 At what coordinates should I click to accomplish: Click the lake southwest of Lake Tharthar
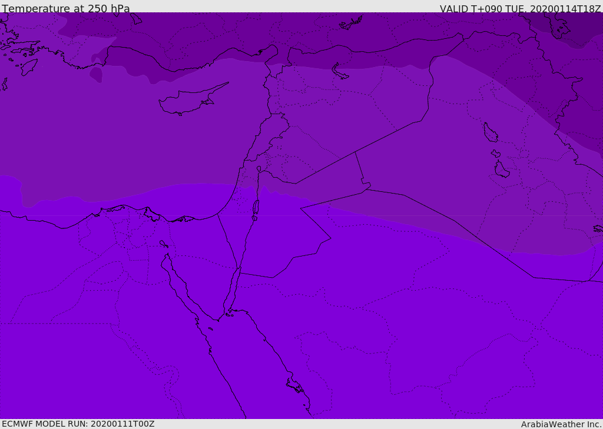(x=501, y=170)
